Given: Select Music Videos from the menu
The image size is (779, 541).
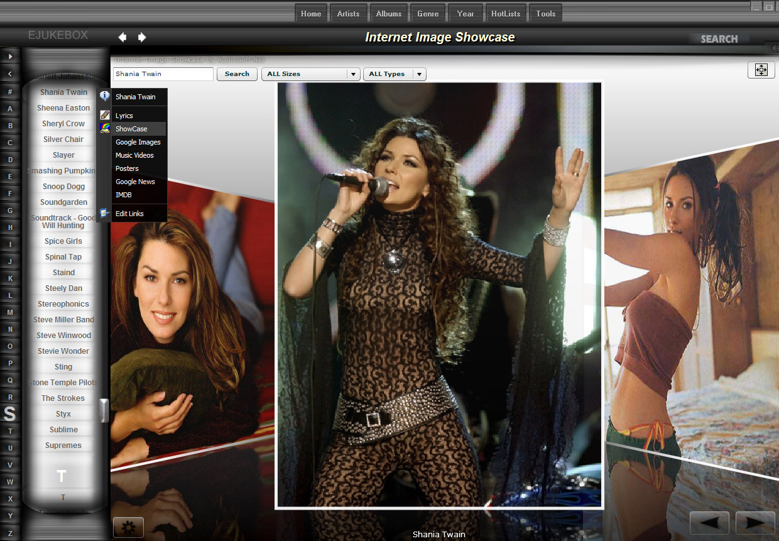Looking at the screenshot, I should [x=134, y=155].
